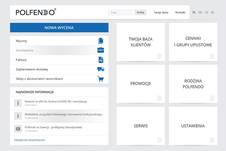Click the '10 dni temu' timestamp

coord(31,118)
